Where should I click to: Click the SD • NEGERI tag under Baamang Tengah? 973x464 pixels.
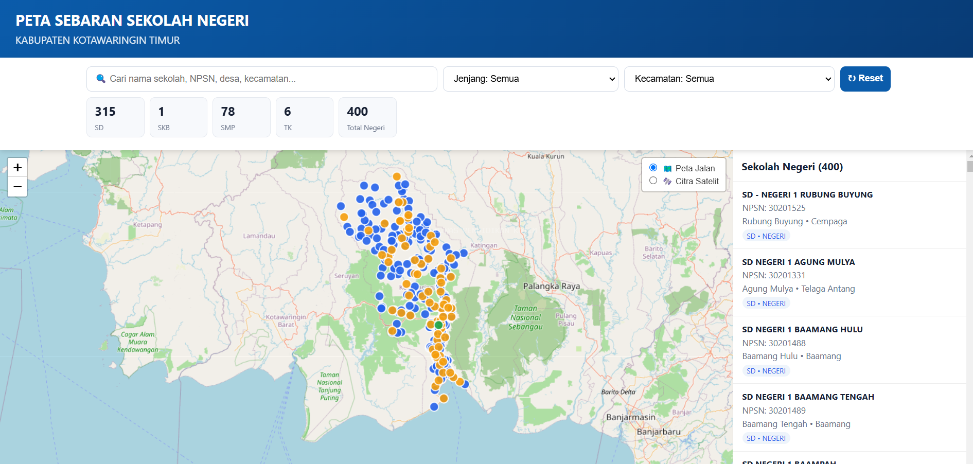766,438
